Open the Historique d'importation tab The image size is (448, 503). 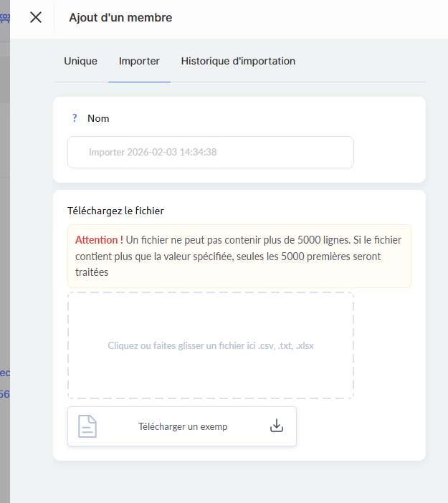pos(238,61)
